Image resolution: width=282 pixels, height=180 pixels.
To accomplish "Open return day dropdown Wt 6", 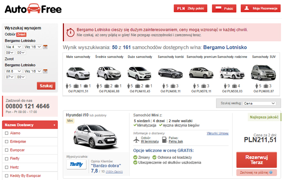I will (x=13, y=71).
